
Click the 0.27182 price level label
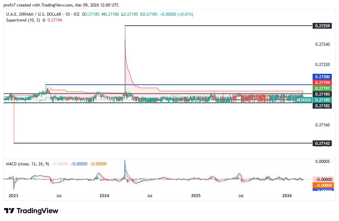[322, 106]
